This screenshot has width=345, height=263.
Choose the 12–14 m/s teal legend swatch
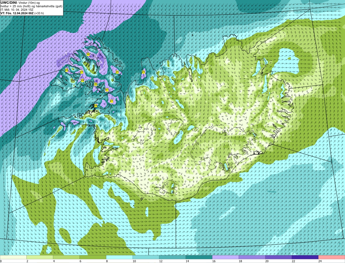coord(172,257)
